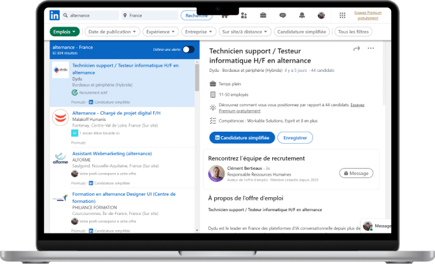Enable the Candidature simplifiée filter
Viewport: 435px width, 264px height.
[301, 32]
